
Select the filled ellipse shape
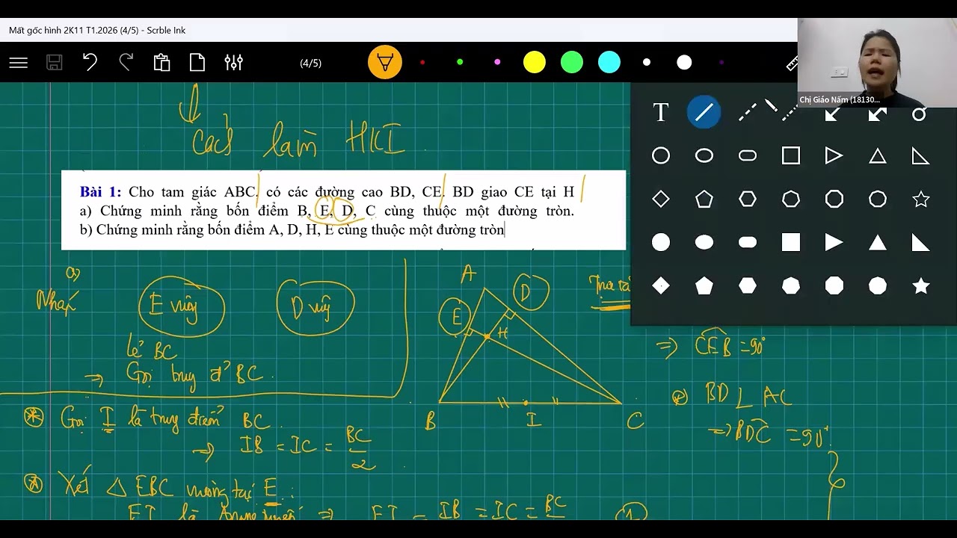(704, 242)
